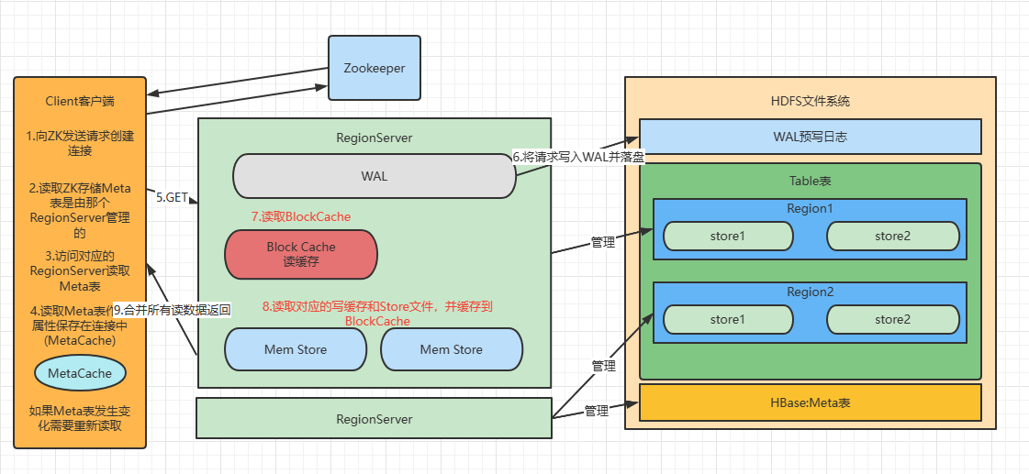1029x474 pixels.
Task: Click the HDFS文件系统 title
Action: [810, 101]
